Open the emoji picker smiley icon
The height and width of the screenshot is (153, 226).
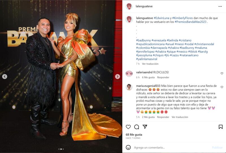click(128, 147)
